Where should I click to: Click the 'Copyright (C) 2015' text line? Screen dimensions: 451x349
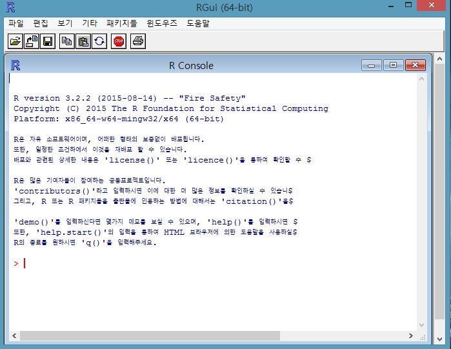pos(171,108)
